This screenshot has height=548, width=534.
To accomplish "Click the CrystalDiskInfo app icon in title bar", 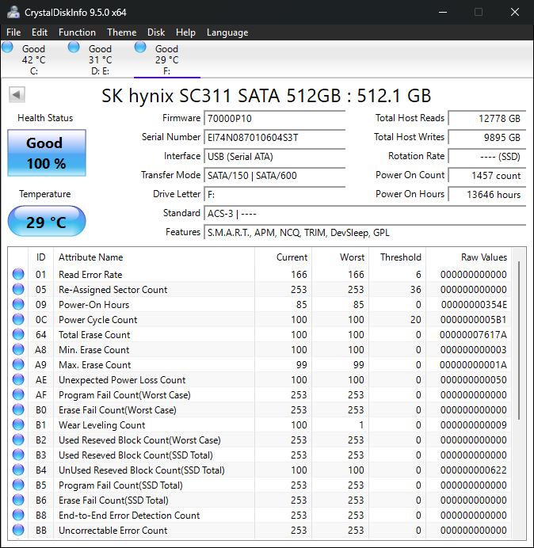I will 13,12.
